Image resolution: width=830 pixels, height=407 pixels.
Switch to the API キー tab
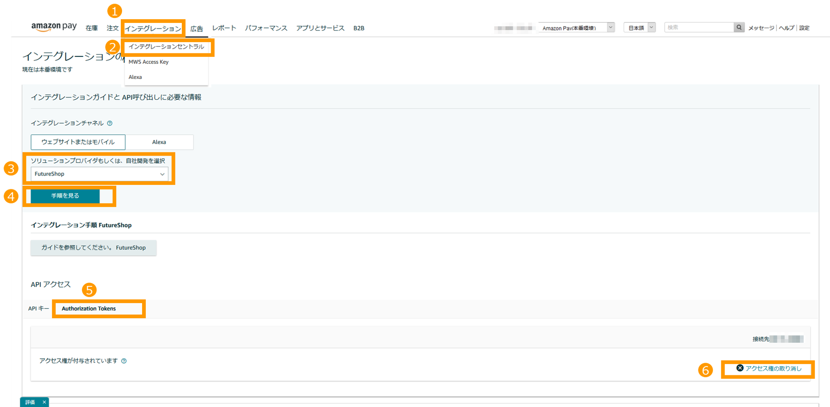coord(38,308)
